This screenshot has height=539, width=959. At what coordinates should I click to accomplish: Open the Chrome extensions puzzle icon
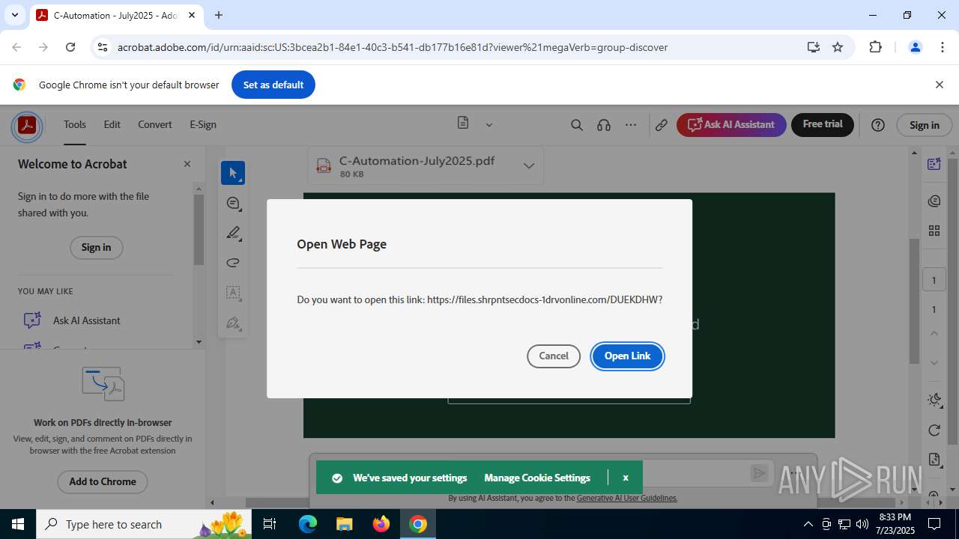[x=875, y=47]
